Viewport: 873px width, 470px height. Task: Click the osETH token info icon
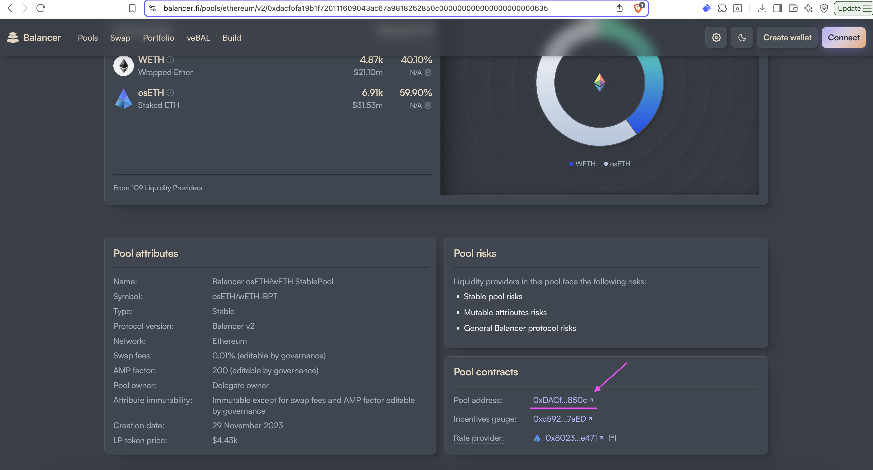170,93
